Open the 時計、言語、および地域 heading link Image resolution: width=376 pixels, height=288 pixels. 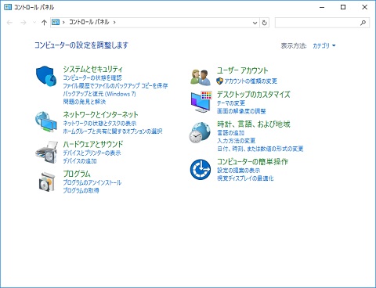[254, 124]
